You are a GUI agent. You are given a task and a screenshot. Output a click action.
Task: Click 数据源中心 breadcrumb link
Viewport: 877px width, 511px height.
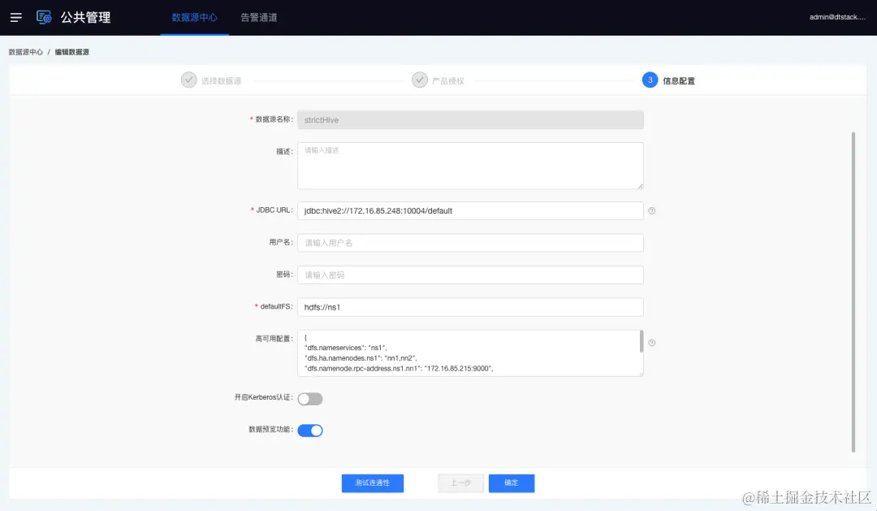(26, 52)
